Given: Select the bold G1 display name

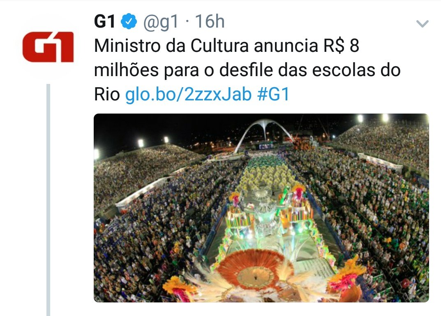Looking at the screenshot, I should [x=105, y=21].
